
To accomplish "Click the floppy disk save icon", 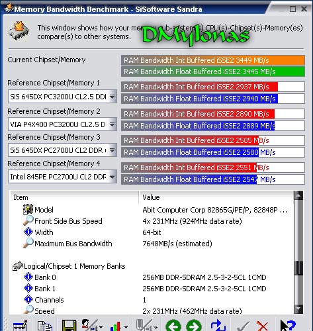I will 69,326.
